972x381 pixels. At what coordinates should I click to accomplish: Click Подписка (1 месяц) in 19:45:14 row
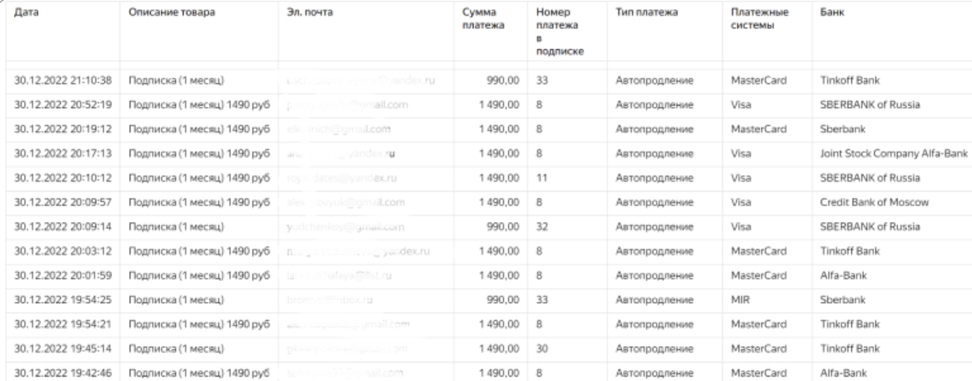point(176,349)
